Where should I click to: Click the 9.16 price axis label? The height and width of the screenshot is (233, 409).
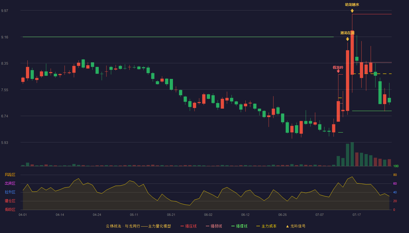coord(5,37)
